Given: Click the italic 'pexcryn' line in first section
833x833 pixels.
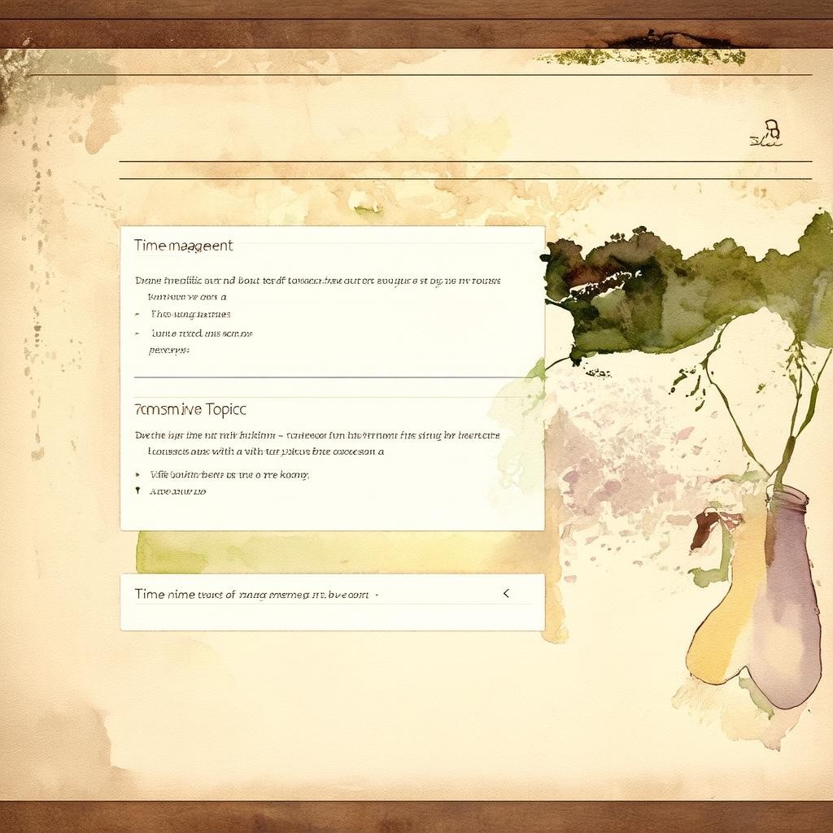Looking at the screenshot, I should 168,350.
